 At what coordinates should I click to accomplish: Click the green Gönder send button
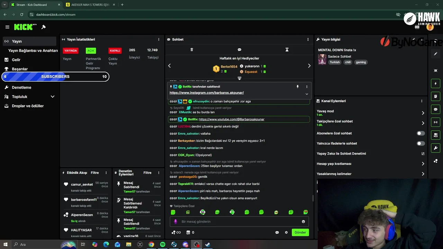pyautogui.click(x=300, y=232)
